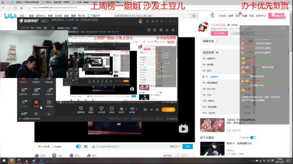Viewport: 293px width, 164px height.
Task: Open 创作中心 in bilibili header
Action: point(261,16)
